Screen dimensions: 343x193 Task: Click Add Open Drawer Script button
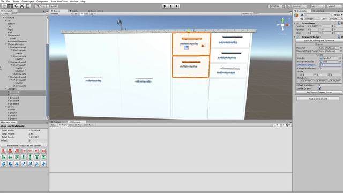click(x=319, y=92)
